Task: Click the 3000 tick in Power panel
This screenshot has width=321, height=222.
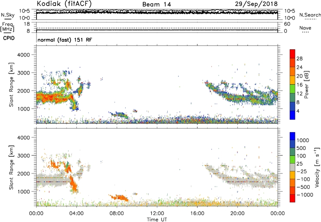Action: (x=23, y=73)
